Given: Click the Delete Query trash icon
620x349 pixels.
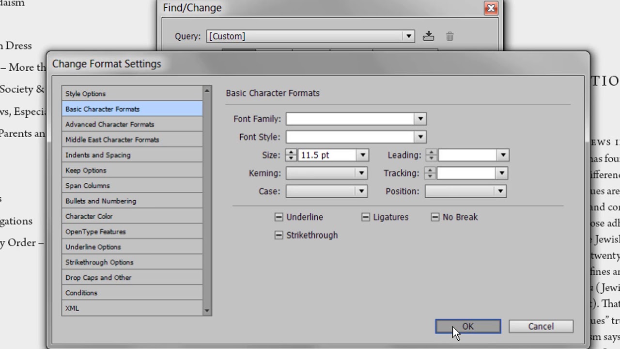Looking at the screenshot, I should pos(449,36).
